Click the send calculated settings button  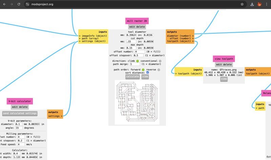tap(20, 113)
